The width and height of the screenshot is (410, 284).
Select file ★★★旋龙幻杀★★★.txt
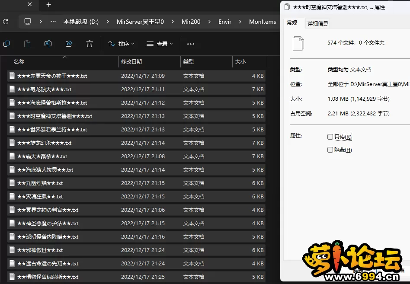click(136, 143)
